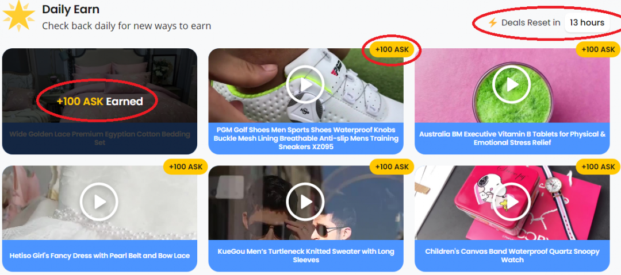This screenshot has height=275, width=621.
Task: Click the lightning bolt Deals Reset icon
Action: [492, 22]
